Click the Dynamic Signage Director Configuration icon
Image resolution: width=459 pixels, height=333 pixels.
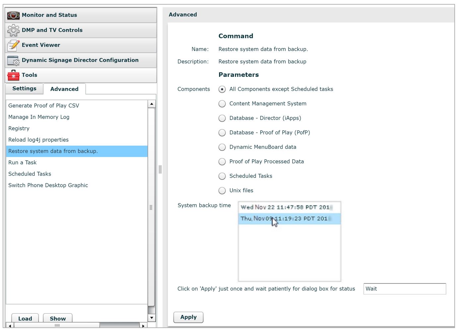click(13, 60)
